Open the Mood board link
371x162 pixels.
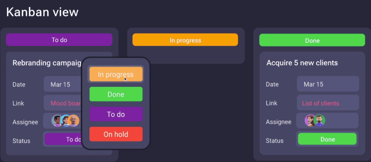[65, 103]
